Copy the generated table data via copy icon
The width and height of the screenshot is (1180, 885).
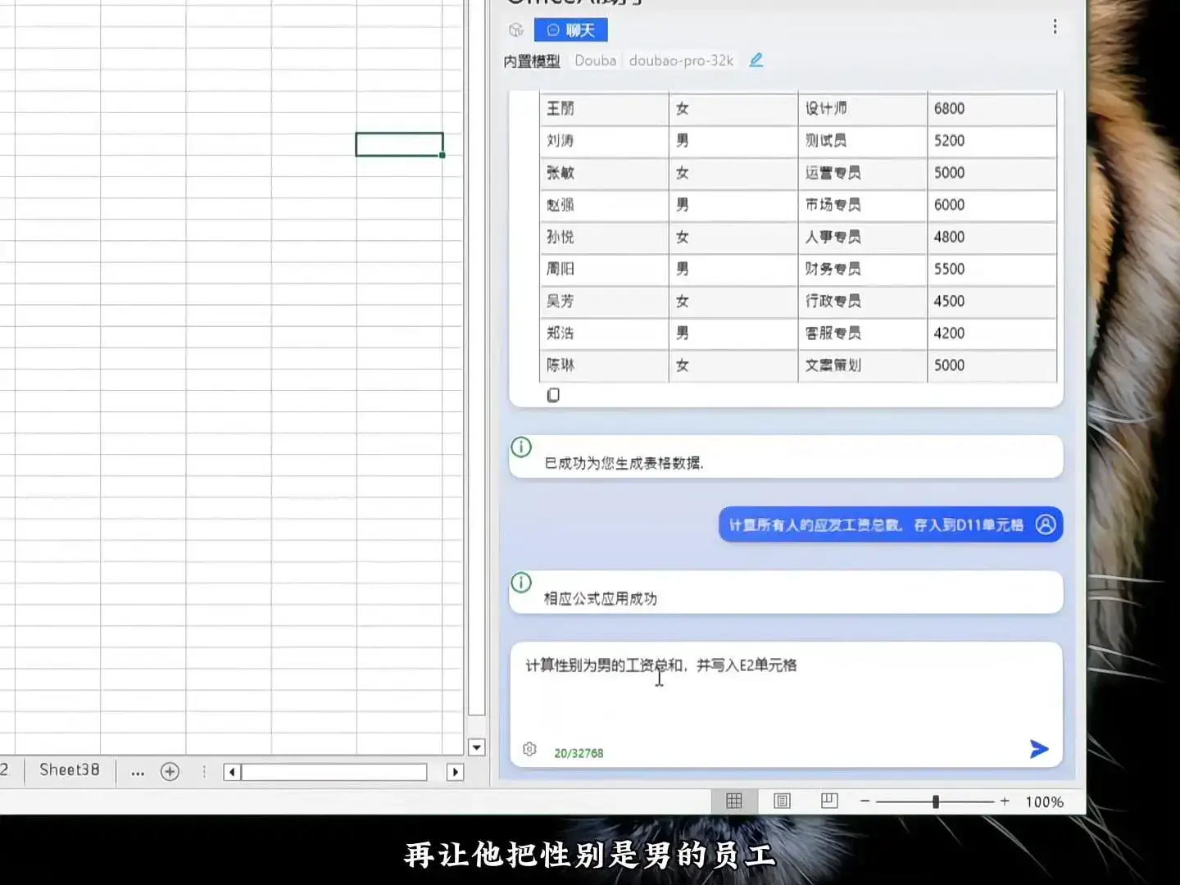[x=553, y=395]
